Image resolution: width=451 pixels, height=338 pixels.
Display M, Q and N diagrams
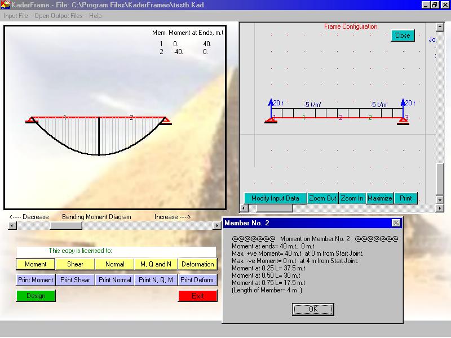click(156, 264)
